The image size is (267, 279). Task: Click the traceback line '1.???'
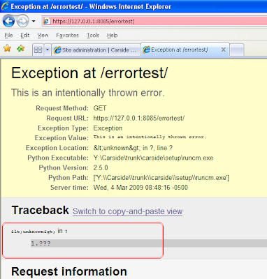point(149,243)
